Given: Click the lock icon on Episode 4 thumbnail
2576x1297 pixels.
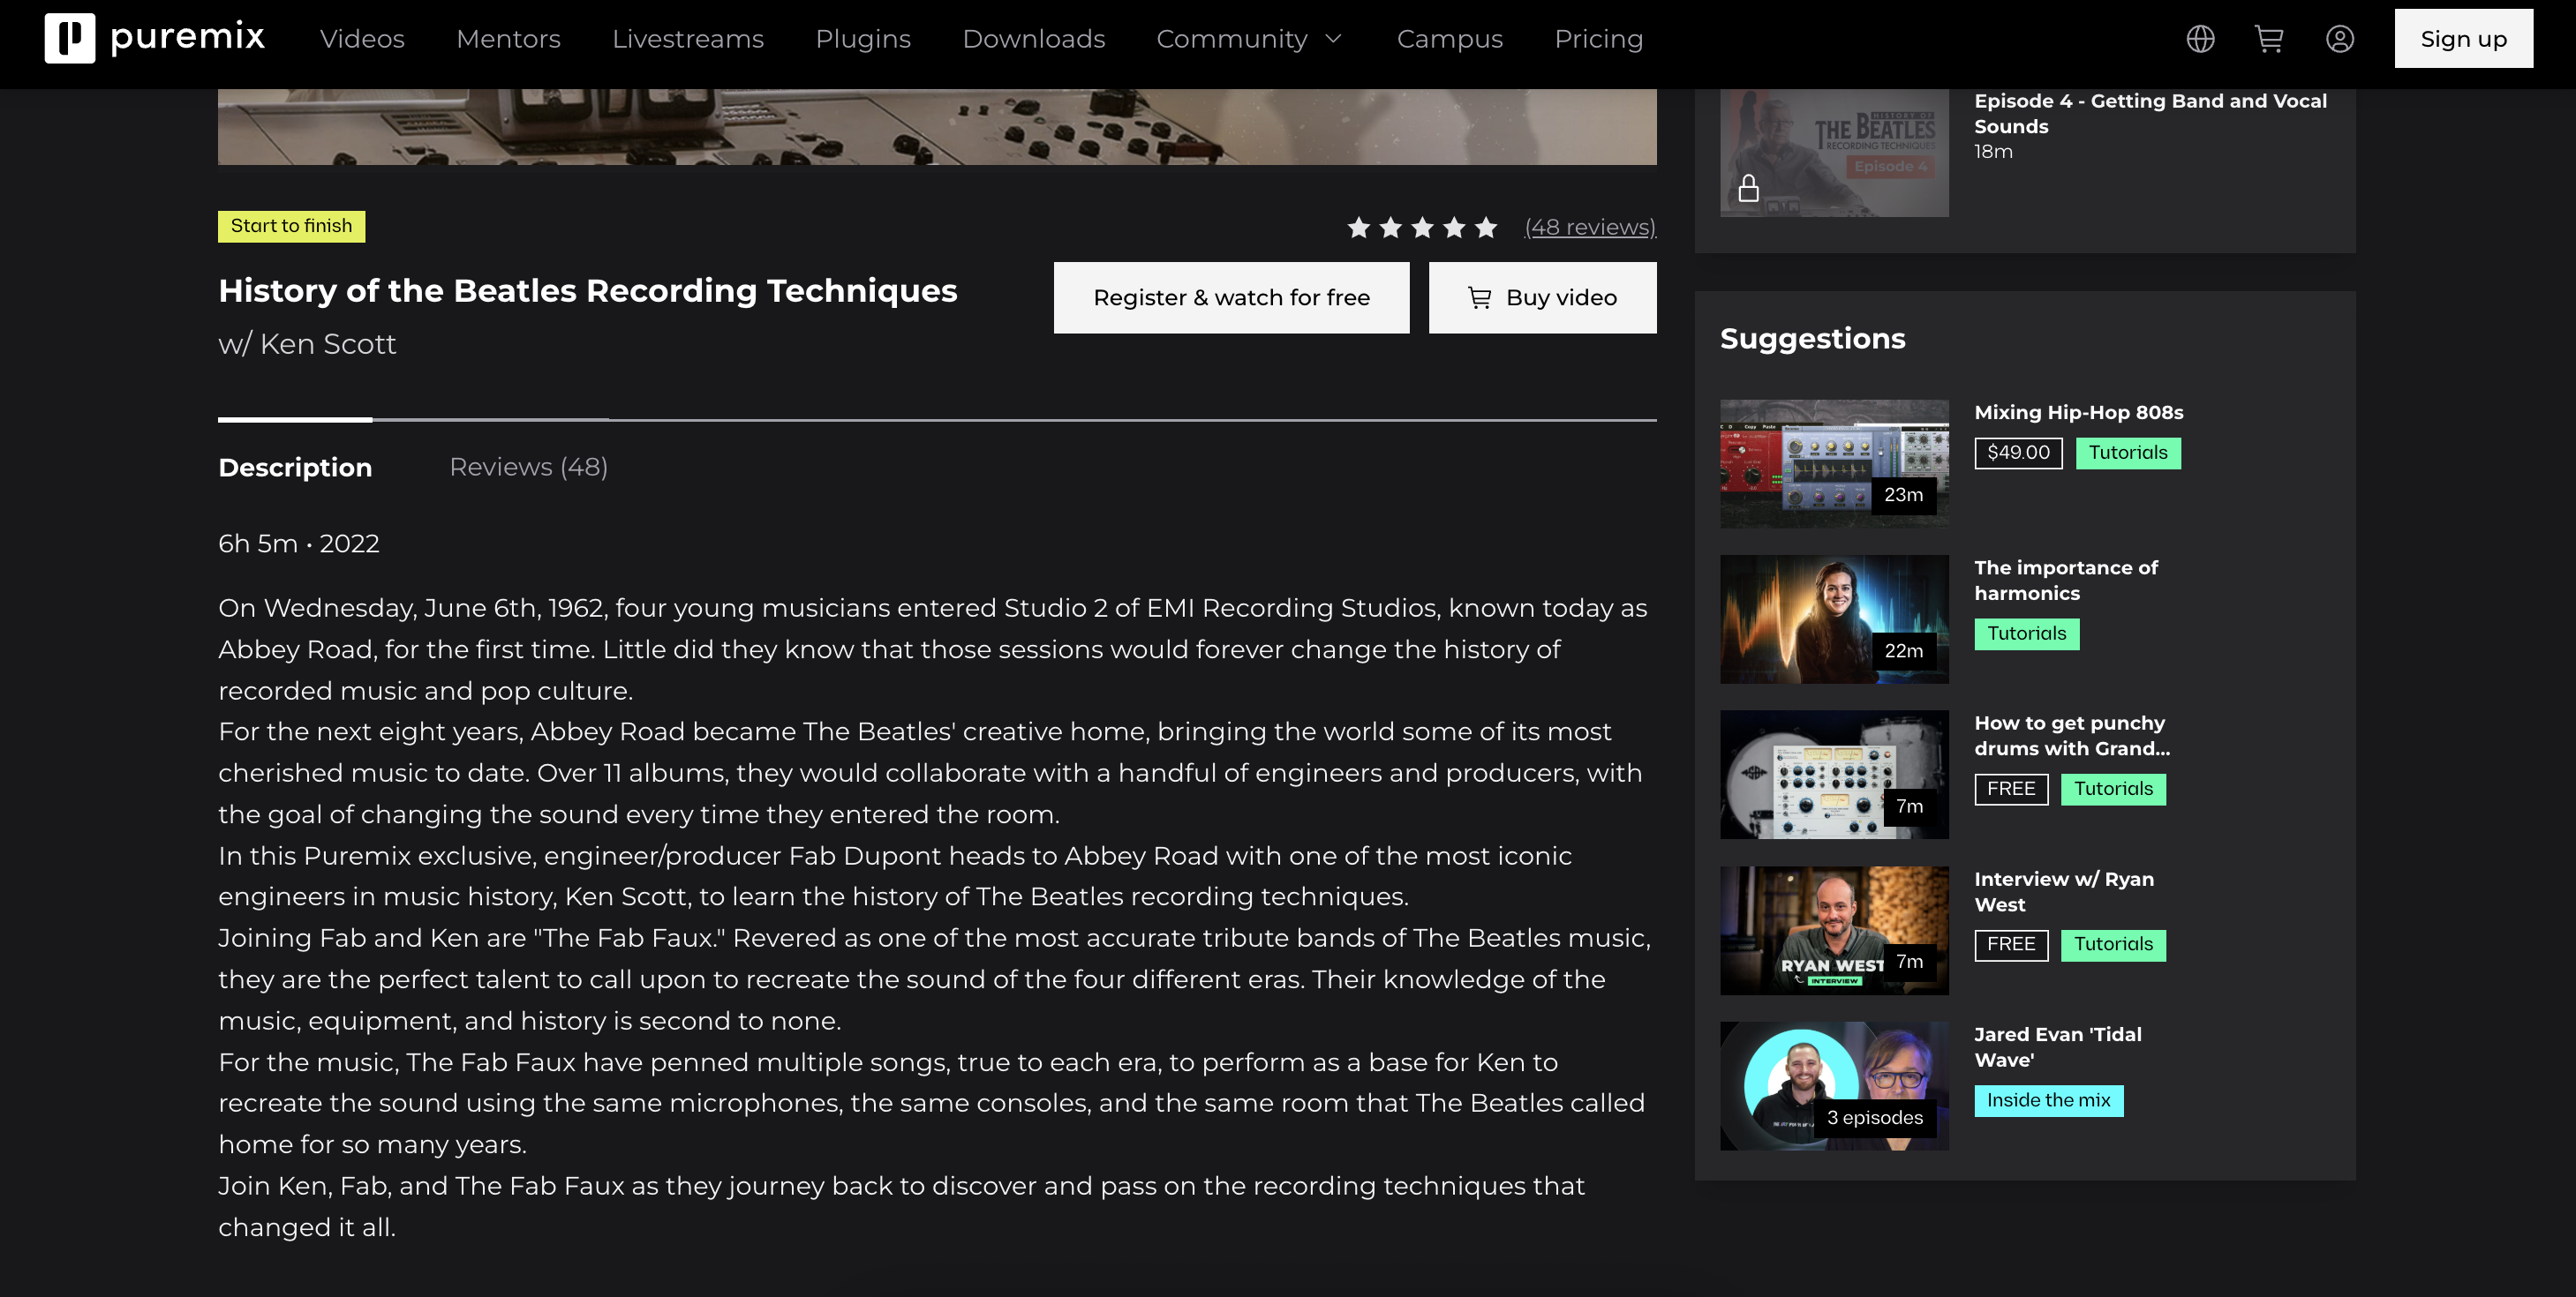Looking at the screenshot, I should 1748,188.
